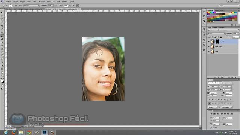This screenshot has height=135, width=240.
Task: Hide the Capa 1 layer
Action: coord(209,51)
